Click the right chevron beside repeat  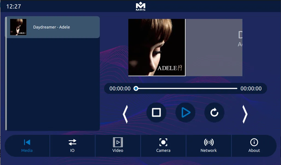(x=244, y=114)
